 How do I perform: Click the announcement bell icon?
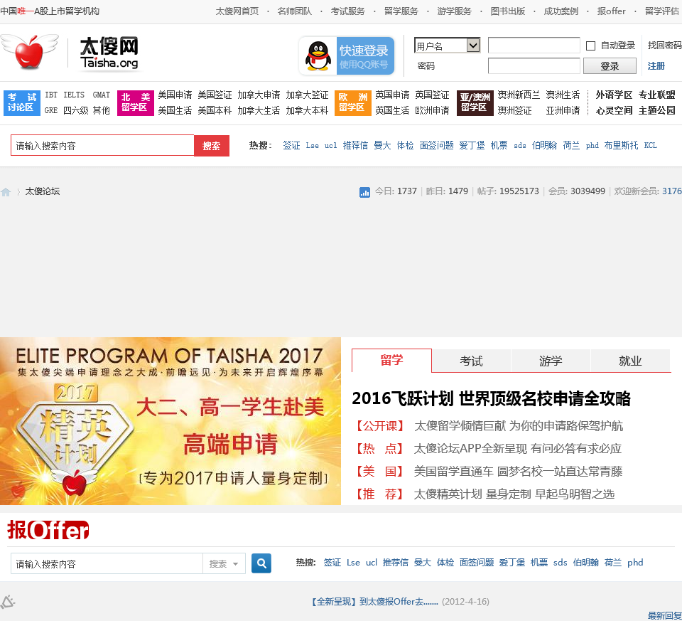[x=7, y=603]
